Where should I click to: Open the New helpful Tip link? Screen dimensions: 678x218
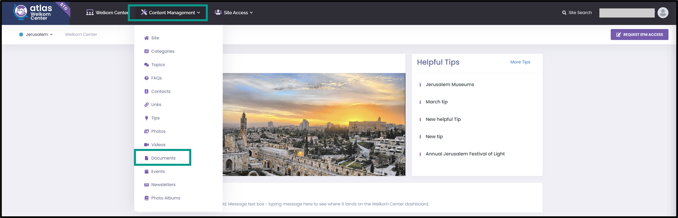point(443,119)
